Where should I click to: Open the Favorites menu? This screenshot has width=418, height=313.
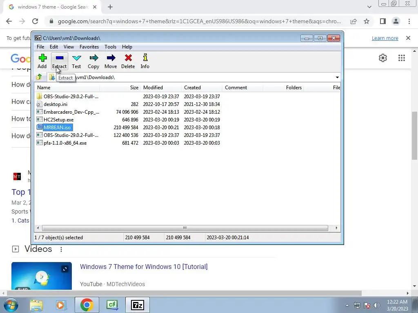point(89,47)
